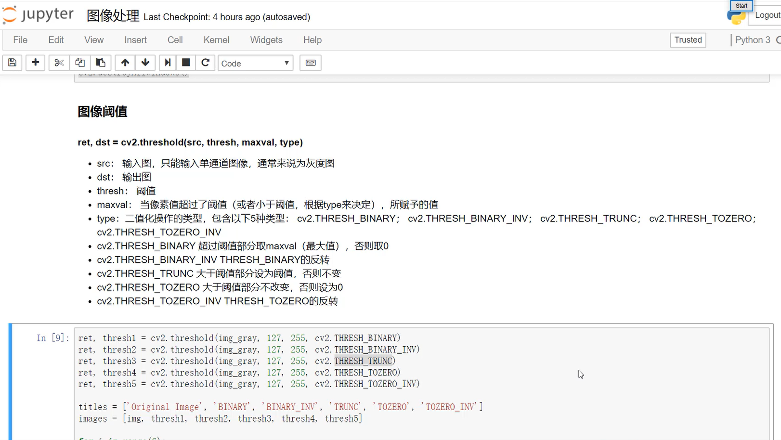781x440 pixels.
Task: Open the Insert menu
Action: (x=135, y=40)
